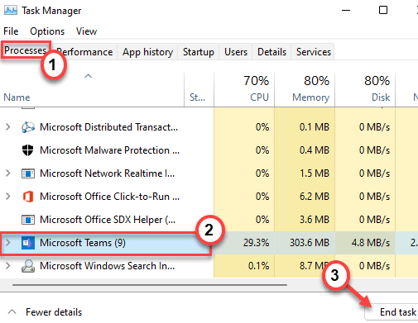This screenshot has height=323, width=418.
Task: Switch to the App history tab
Action: [147, 52]
